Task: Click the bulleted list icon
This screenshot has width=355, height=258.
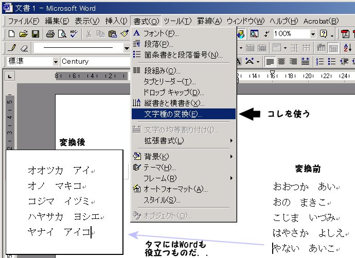Action: coord(332,61)
